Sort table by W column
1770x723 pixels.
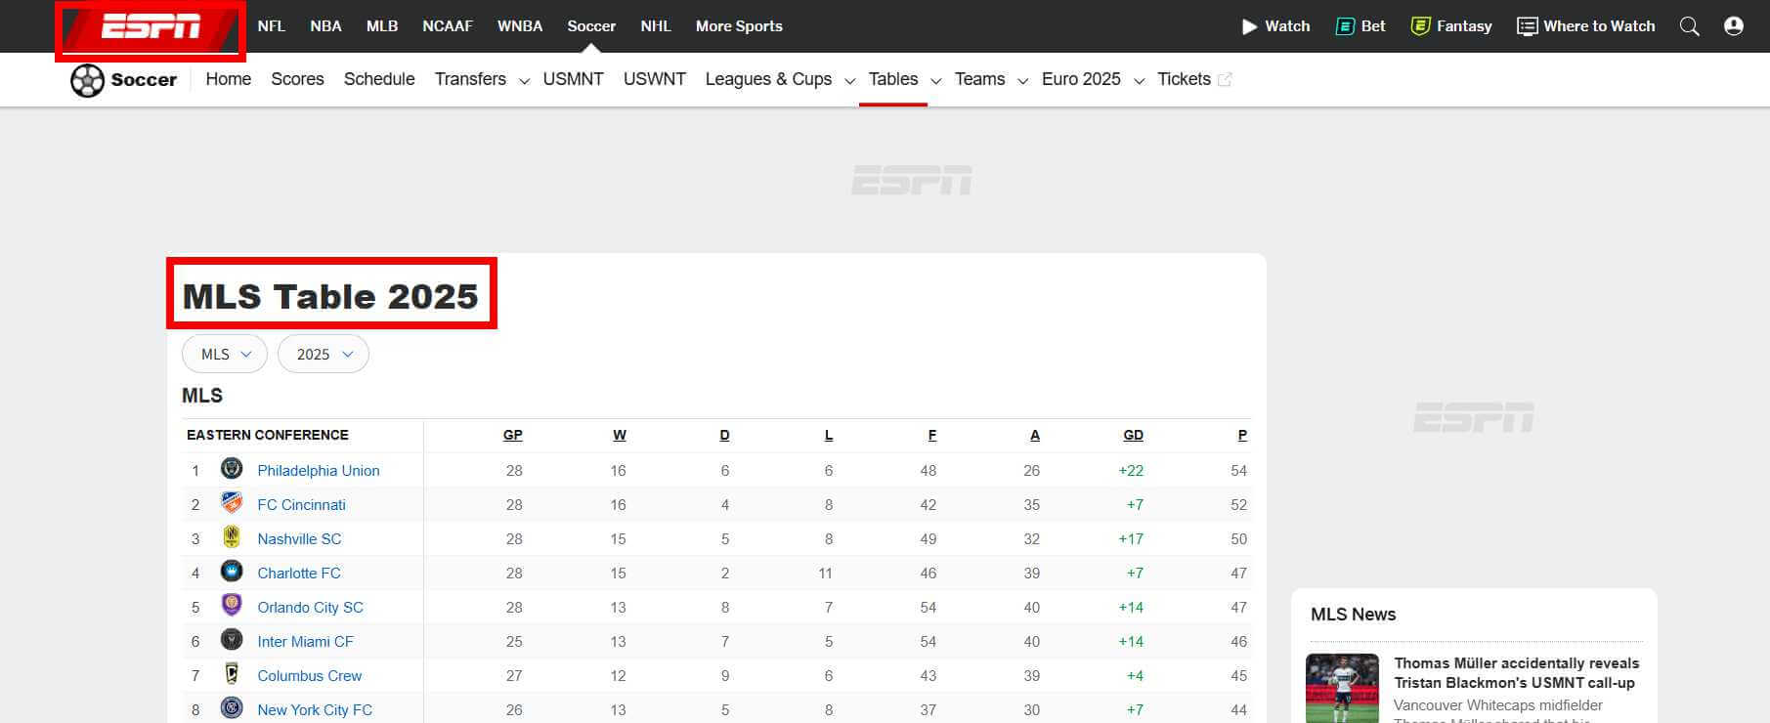click(620, 435)
